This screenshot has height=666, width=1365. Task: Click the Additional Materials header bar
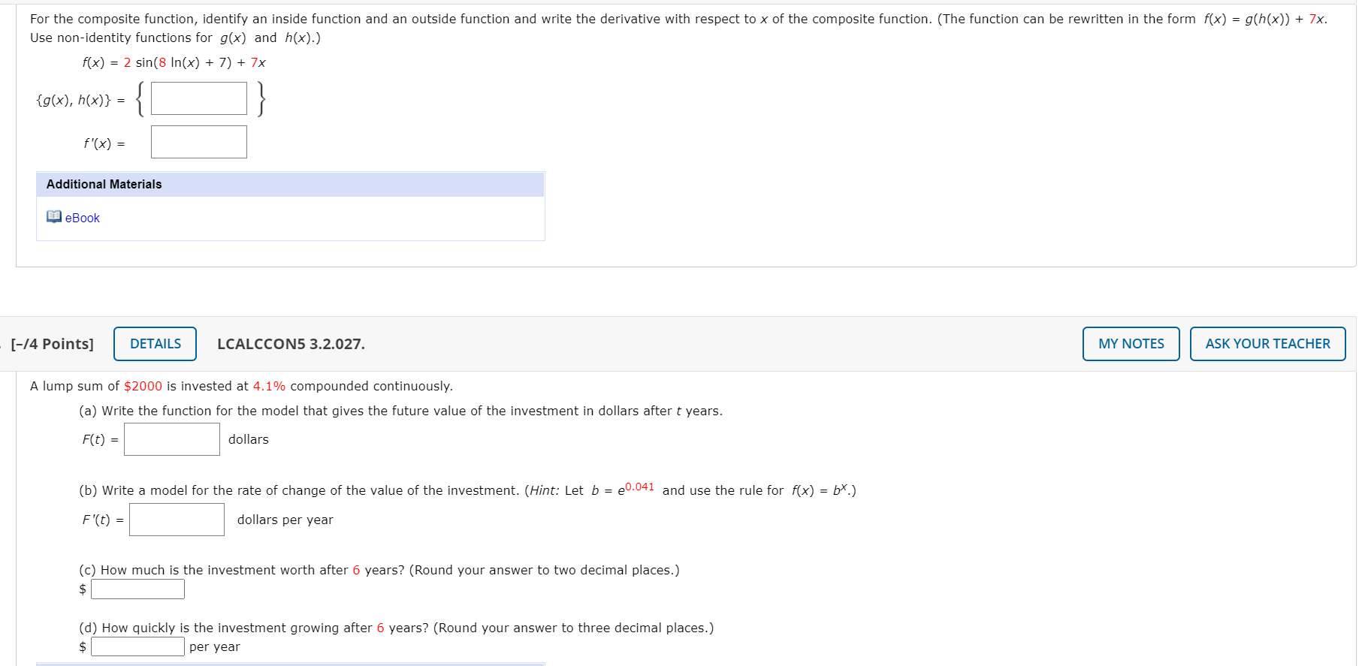[290, 184]
